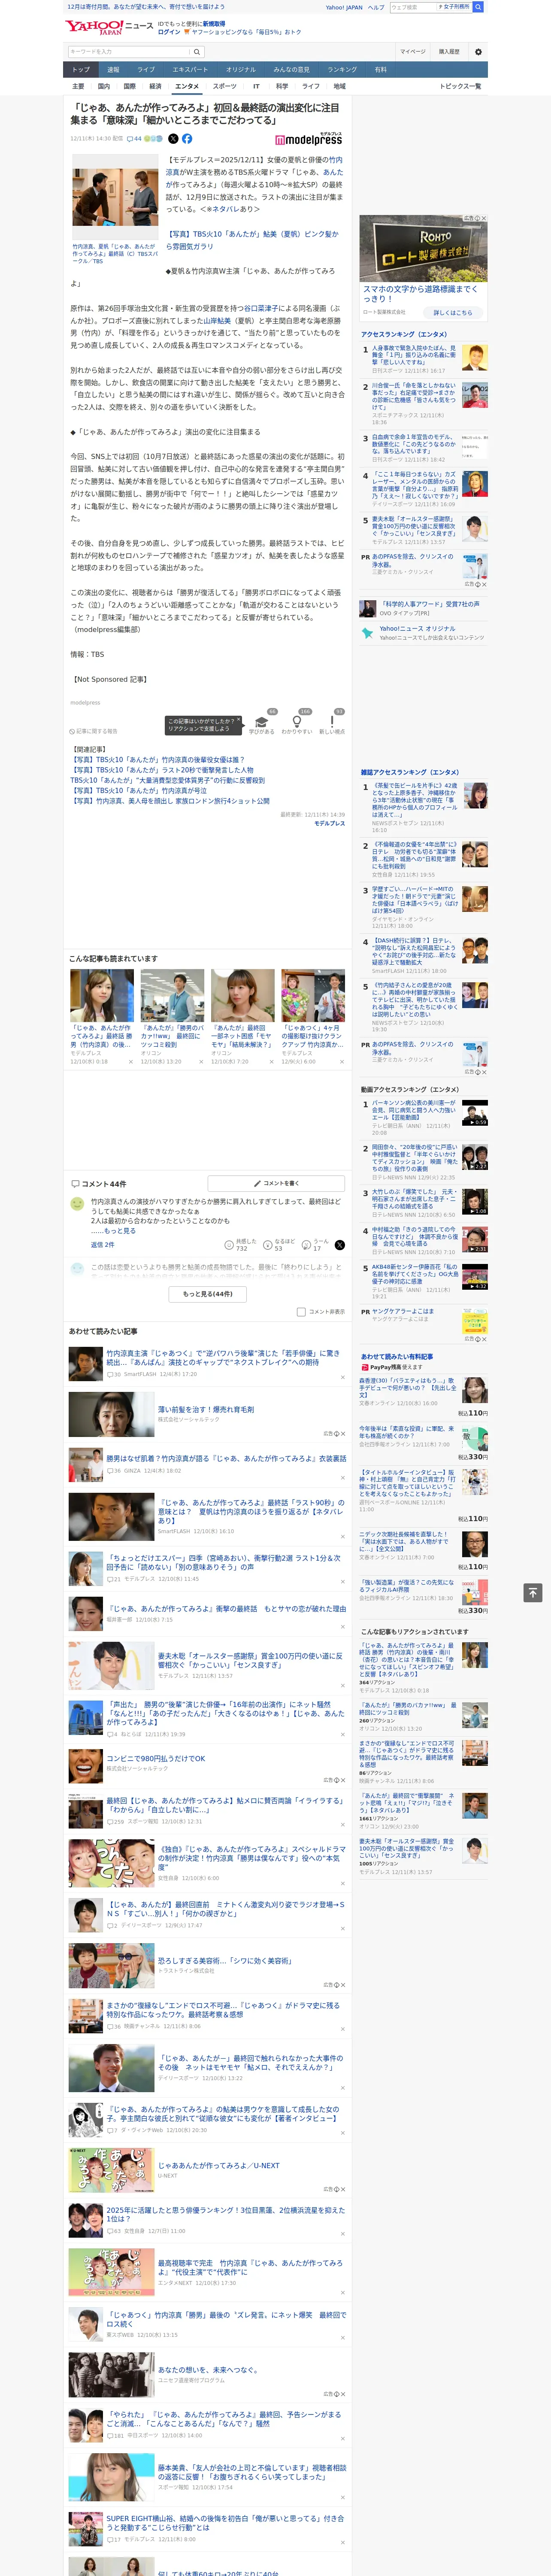Open the 速報 navigation tab
The image size is (551, 2576).
pyautogui.click(x=113, y=69)
